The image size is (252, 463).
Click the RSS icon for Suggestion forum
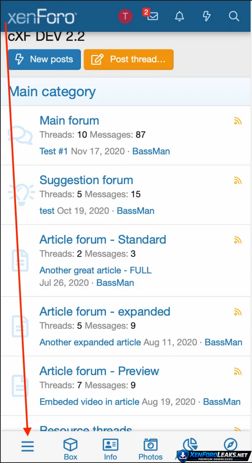pos(238,181)
